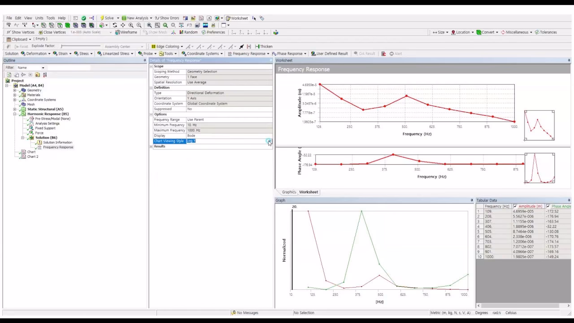The width and height of the screenshot is (574, 323).
Task: Click the sort A-Z icon in Outline
Action: tap(44, 75)
